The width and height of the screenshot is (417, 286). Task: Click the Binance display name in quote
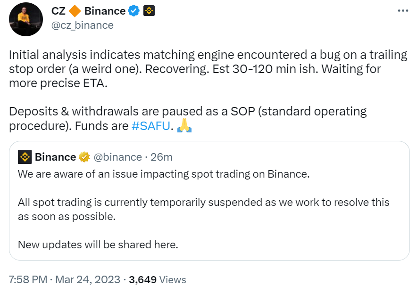point(55,157)
